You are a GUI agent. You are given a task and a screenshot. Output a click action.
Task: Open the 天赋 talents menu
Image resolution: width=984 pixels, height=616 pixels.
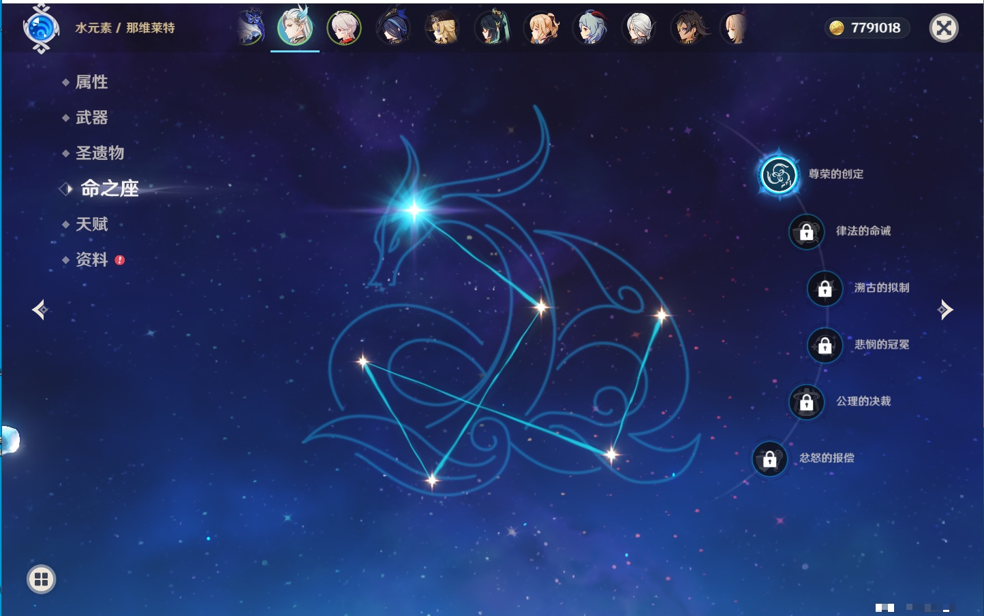point(91,224)
